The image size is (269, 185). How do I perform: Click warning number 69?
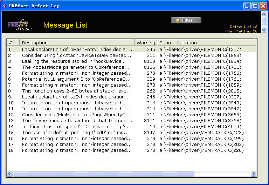pyautogui.click(x=152, y=127)
